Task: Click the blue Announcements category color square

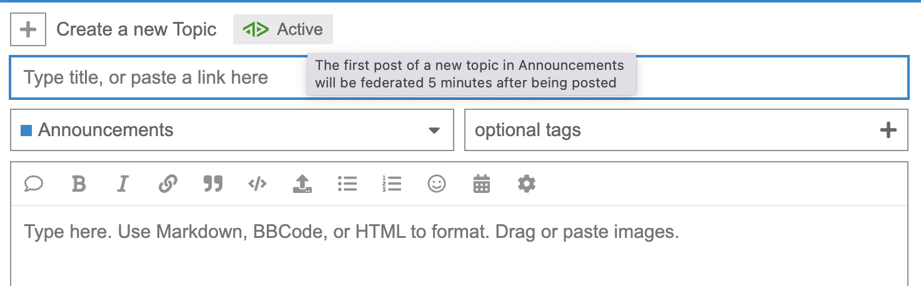Action: [26, 131]
